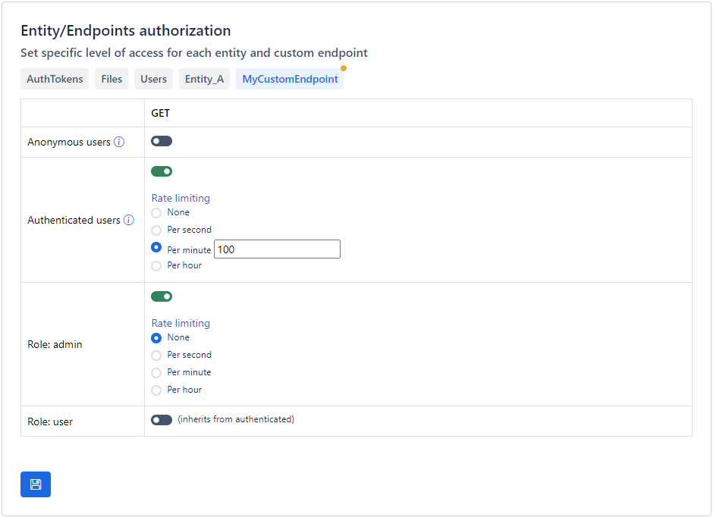Viewport: 713px width, 517px height.
Task: Click info icon next to Anonymous users
Action: pos(119,142)
